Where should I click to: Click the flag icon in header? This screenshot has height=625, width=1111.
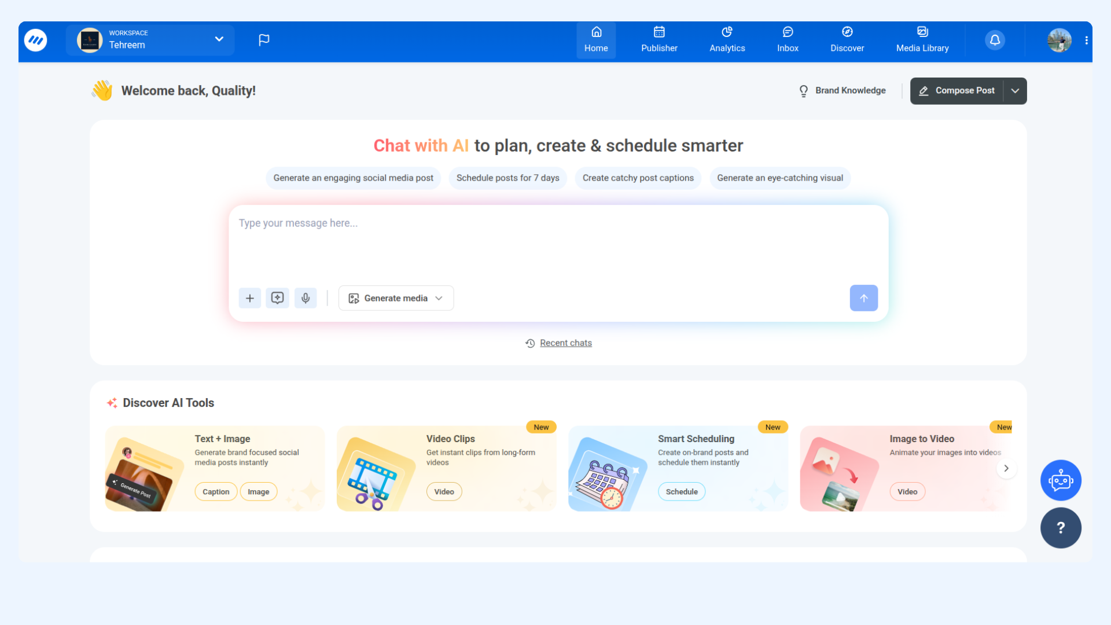264,40
